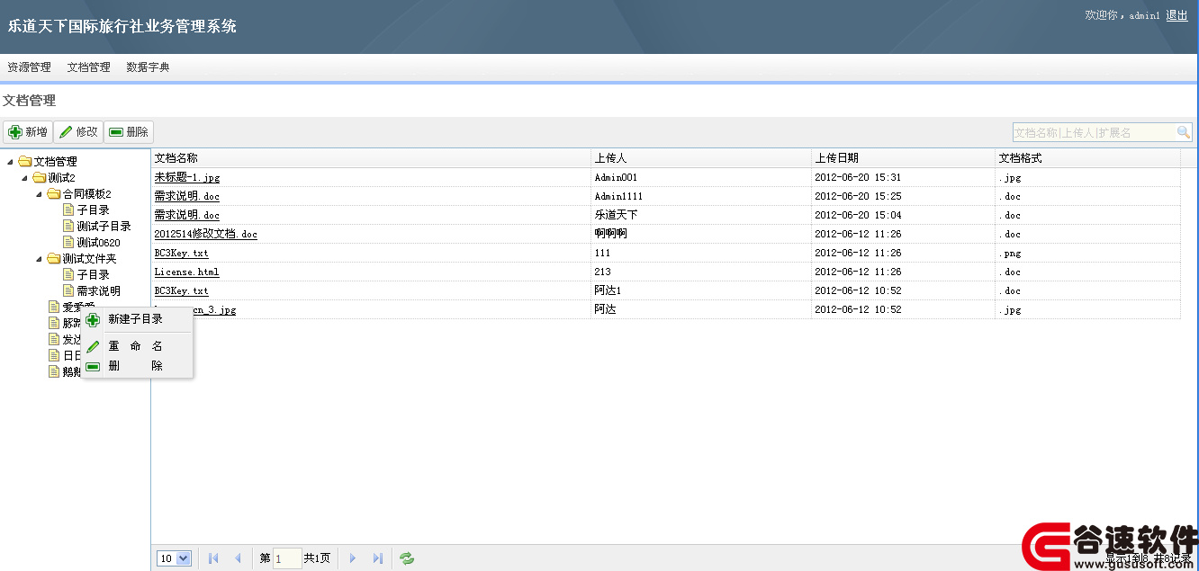Select the 文档管理 root folder icon
This screenshot has height=571, width=1199.
point(24,162)
